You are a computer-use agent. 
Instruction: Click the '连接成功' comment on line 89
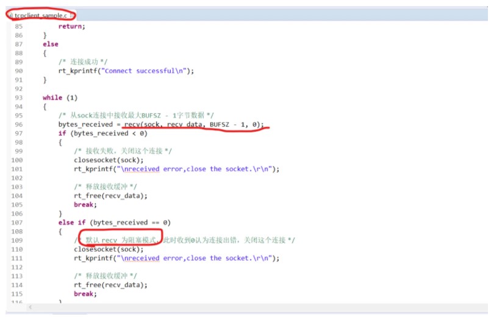click(83, 62)
